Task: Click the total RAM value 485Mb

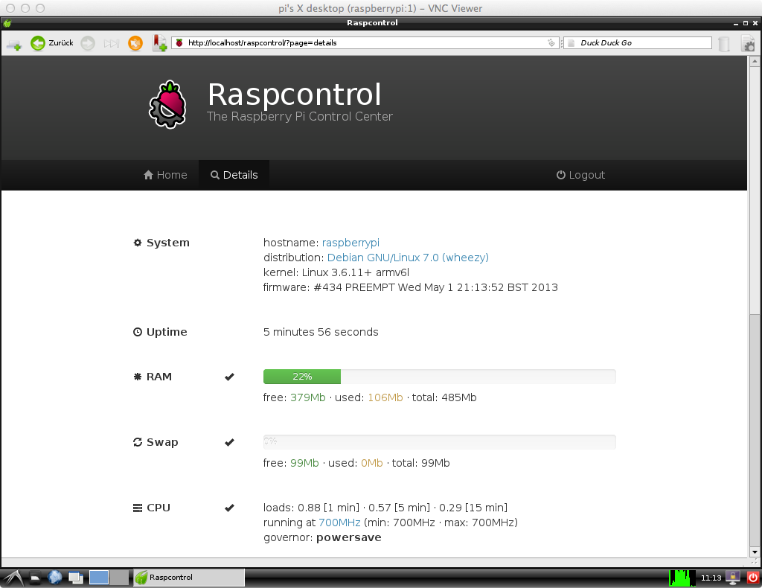Action: click(458, 397)
